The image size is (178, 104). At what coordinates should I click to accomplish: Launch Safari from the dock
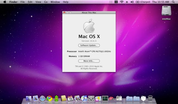point(43,98)
